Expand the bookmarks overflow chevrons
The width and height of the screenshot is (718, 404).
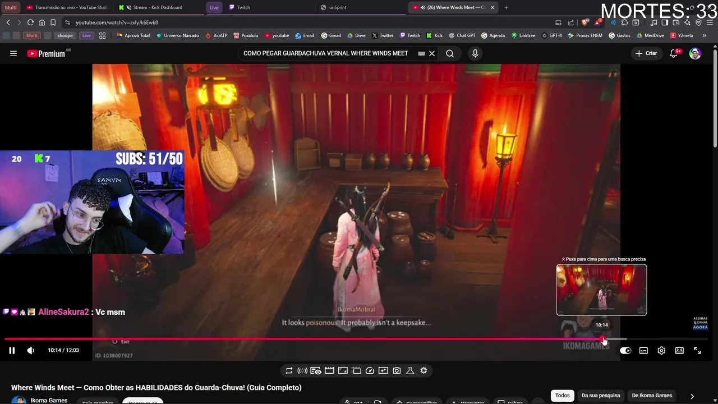tap(704, 35)
